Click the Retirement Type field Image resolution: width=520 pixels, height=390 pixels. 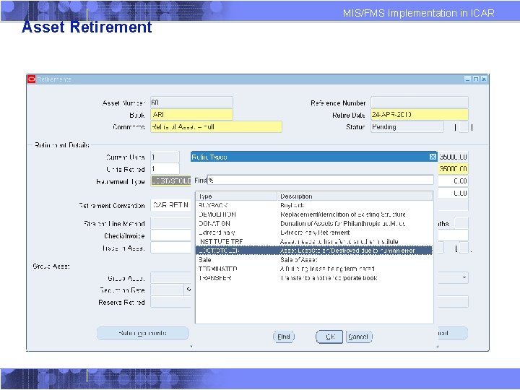pos(170,181)
